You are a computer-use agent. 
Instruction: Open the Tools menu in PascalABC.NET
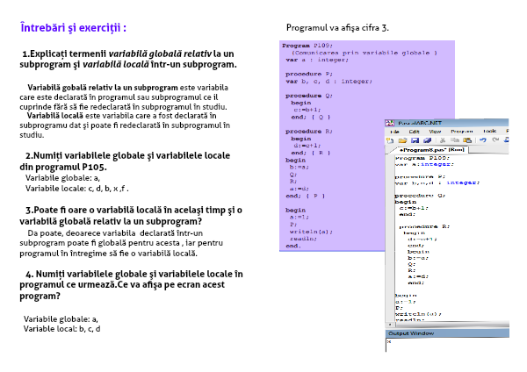pyautogui.click(x=490, y=132)
